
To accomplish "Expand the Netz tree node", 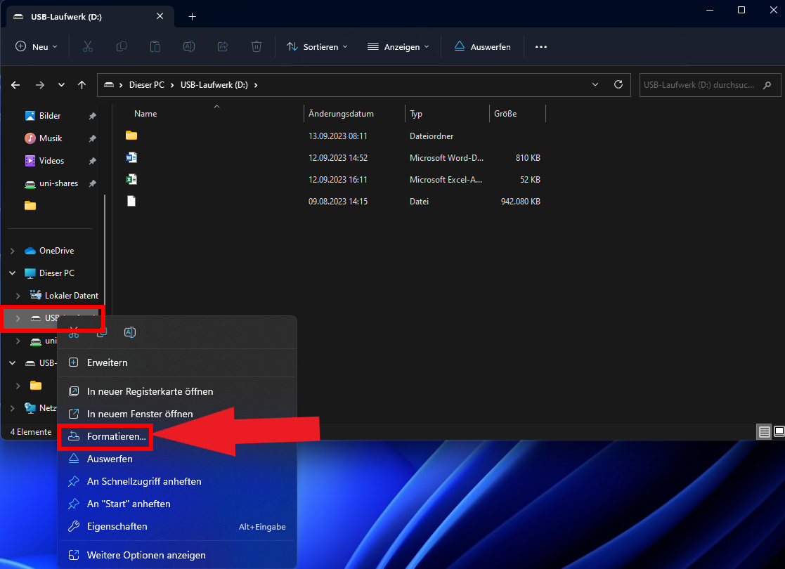I will pyautogui.click(x=13, y=408).
